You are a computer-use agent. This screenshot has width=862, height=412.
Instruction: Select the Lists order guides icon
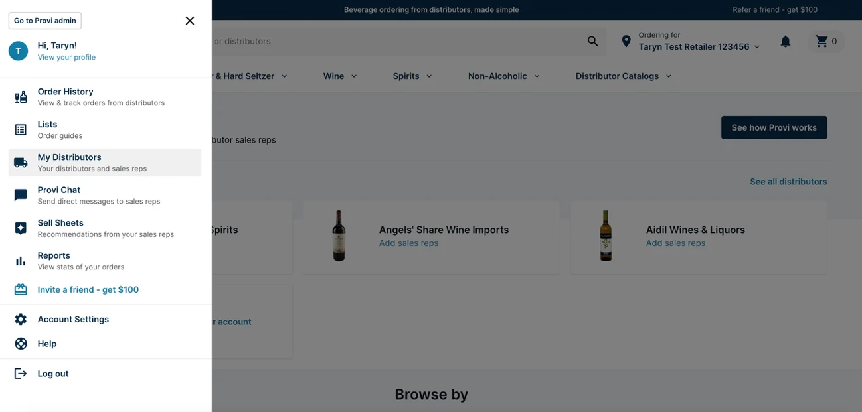21,128
